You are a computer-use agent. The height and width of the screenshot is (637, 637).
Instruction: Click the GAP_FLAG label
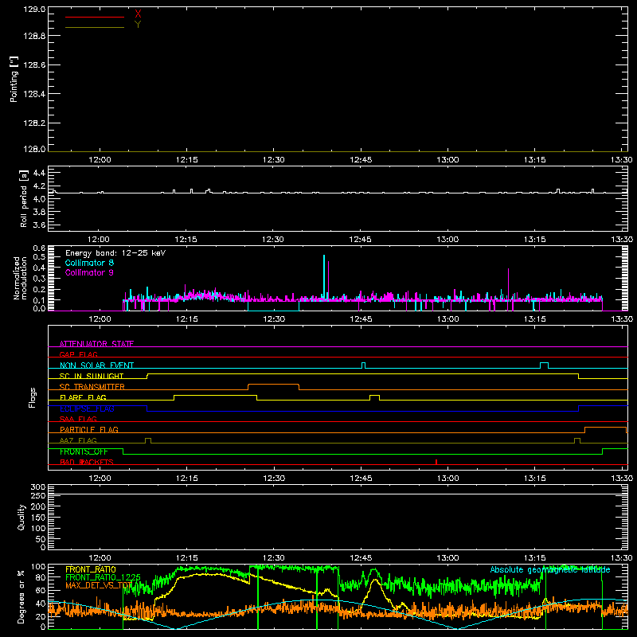pos(78,354)
